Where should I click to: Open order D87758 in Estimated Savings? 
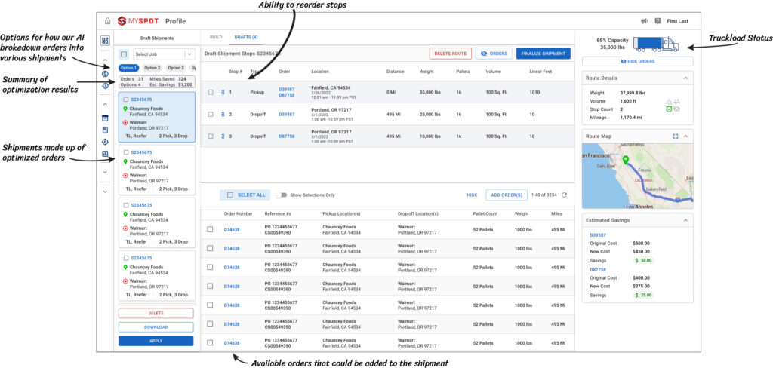pyautogui.click(x=598, y=270)
